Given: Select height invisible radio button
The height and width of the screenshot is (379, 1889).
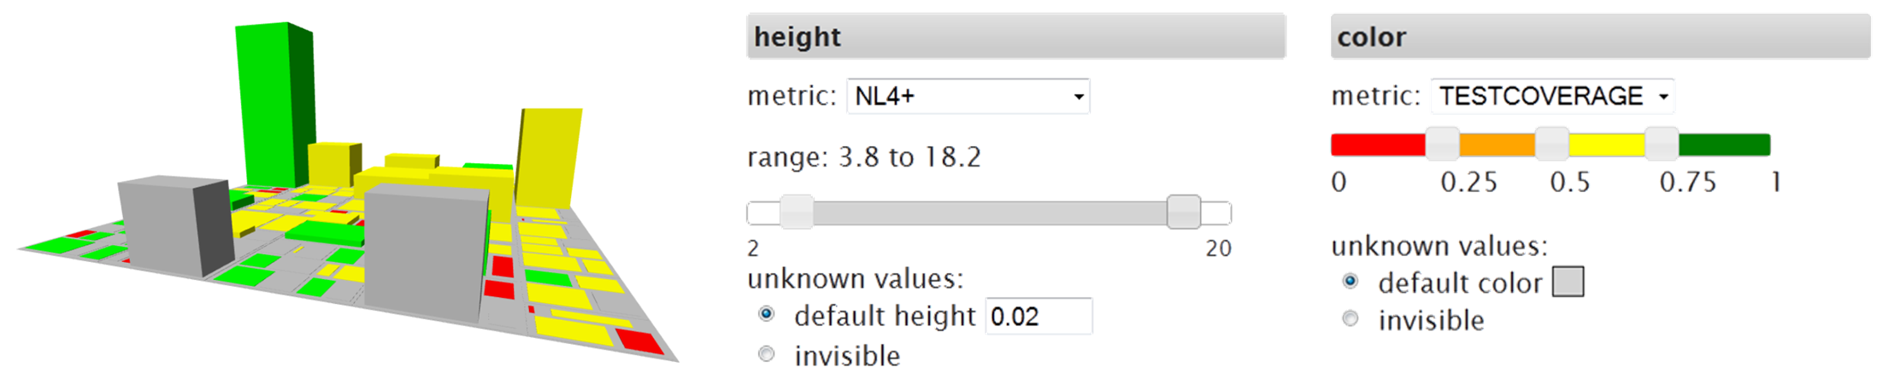Looking at the screenshot, I should coord(767,354).
